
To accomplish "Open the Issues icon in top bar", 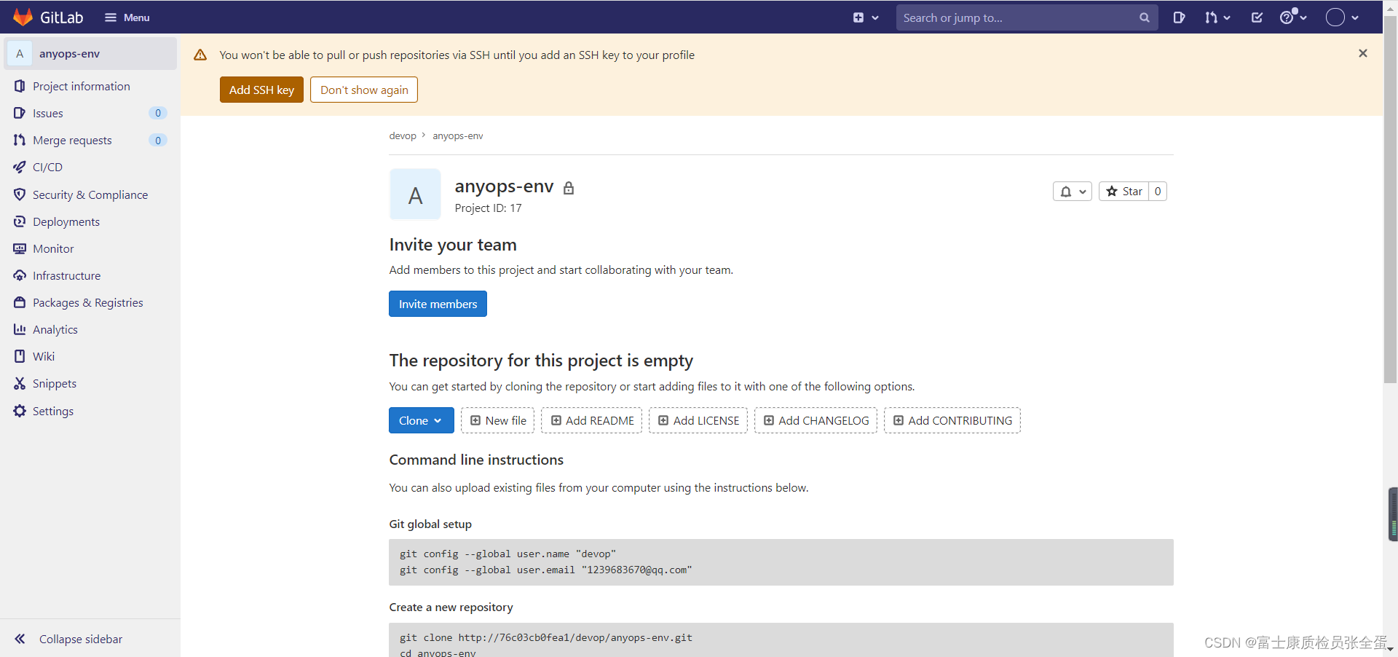I will point(1179,17).
